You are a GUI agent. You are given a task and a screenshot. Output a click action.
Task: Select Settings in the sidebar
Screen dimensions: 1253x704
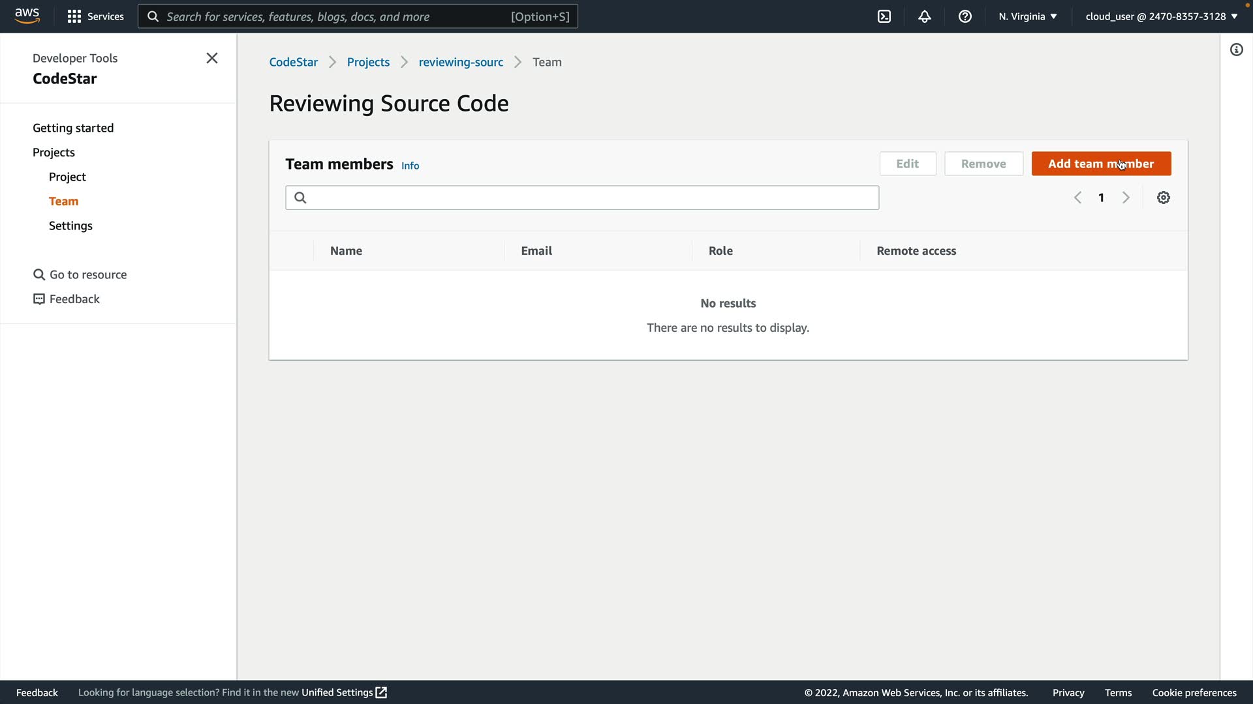click(x=70, y=226)
